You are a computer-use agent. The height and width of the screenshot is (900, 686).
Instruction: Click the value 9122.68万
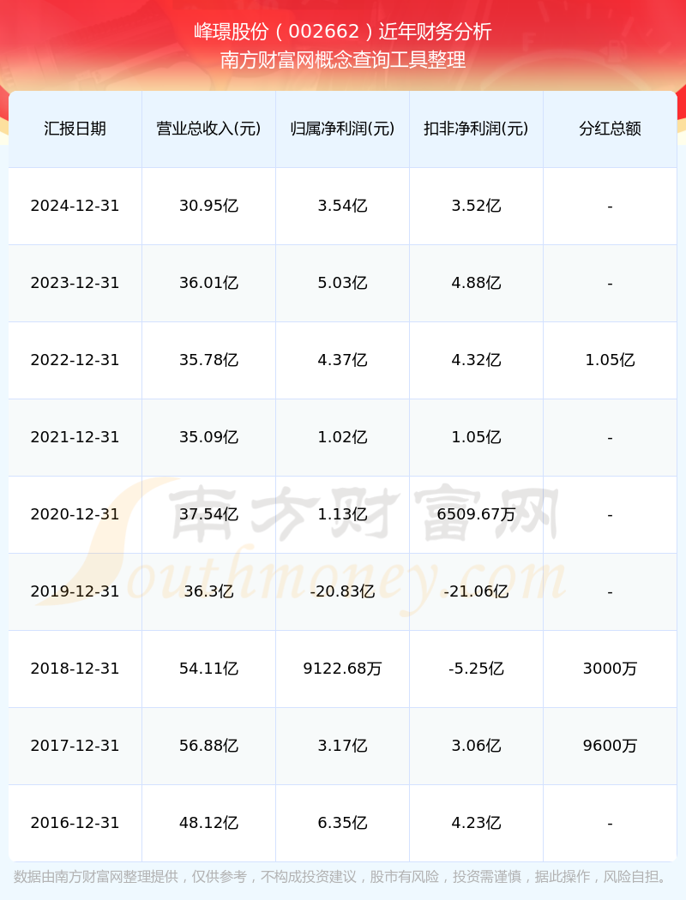pos(343,669)
